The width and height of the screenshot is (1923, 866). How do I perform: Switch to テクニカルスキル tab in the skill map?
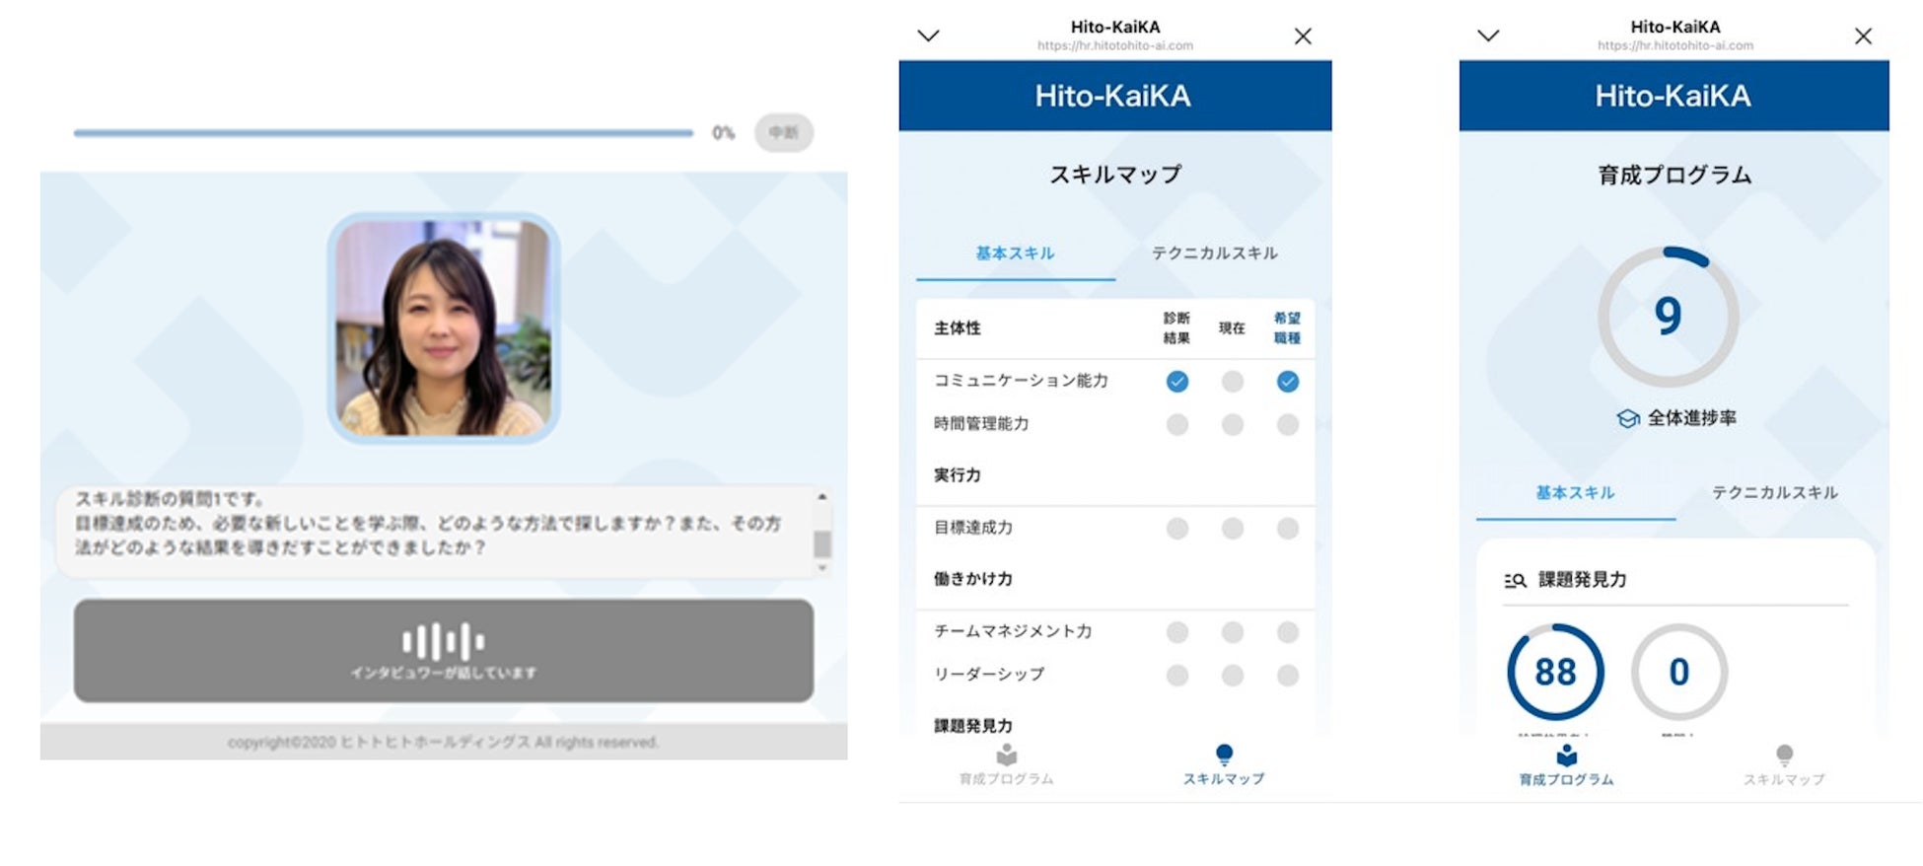tap(1214, 253)
